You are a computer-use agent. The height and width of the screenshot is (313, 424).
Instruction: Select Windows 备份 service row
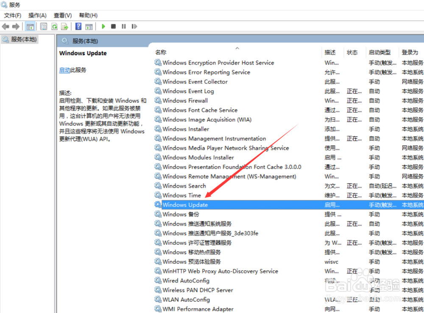pos(289,214)
